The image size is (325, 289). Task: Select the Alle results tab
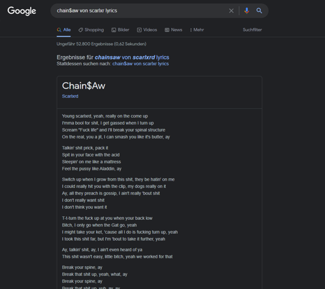click(64, 30)
